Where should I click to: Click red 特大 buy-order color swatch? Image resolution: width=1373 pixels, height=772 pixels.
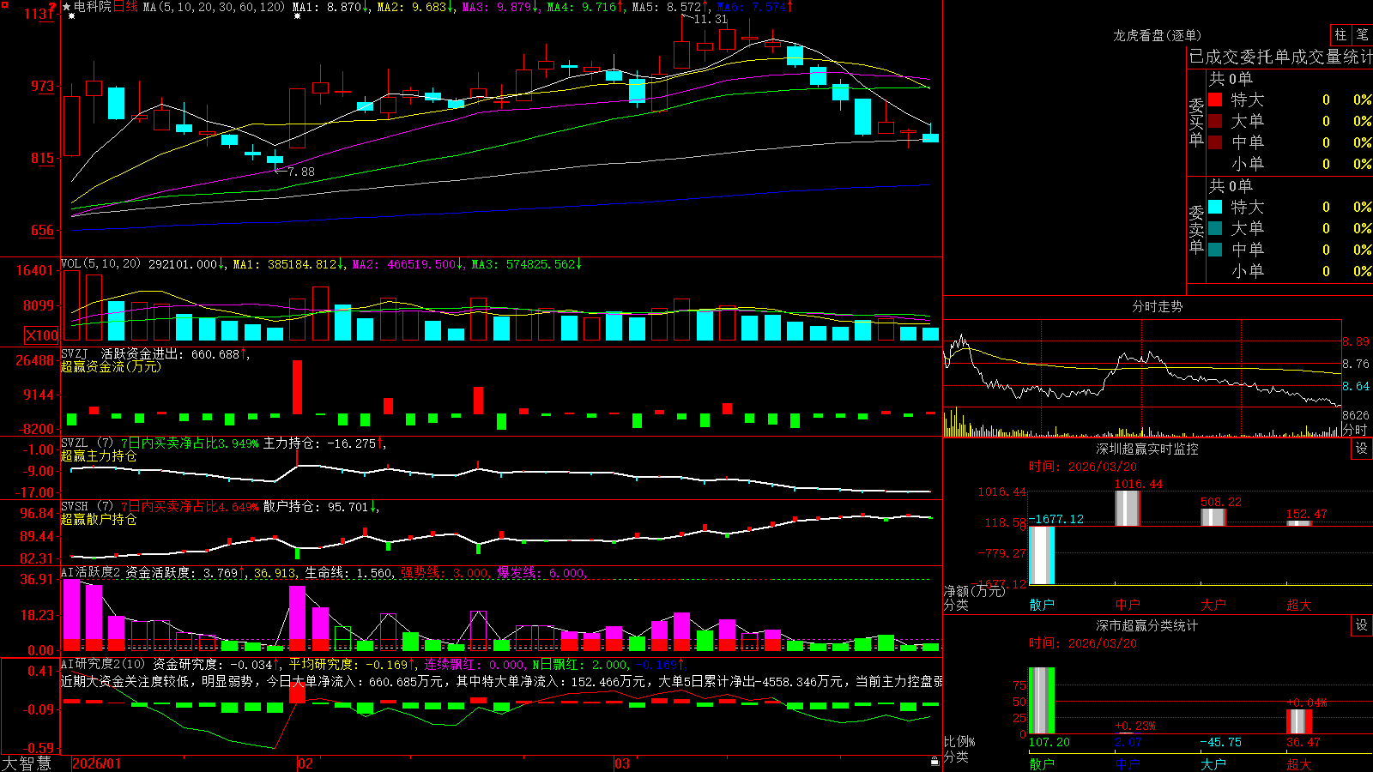point(1215,100)
